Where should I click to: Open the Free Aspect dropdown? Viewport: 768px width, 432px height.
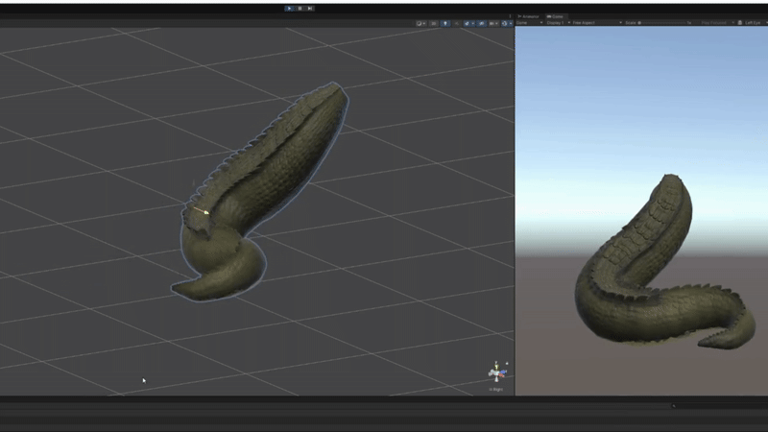[x=597, y=22]
